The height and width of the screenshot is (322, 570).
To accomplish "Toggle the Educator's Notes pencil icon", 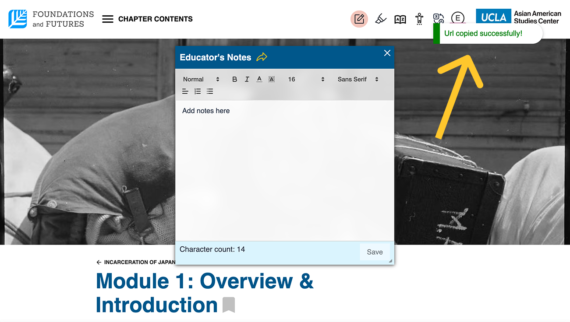I will [x=359, y=19].
